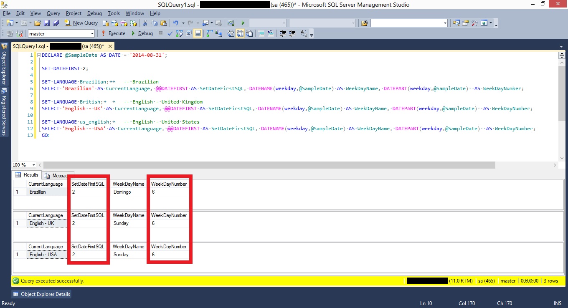The height and width of the screenshot is (308, 568).
Task: Click the Open File folder icon
Action: point(38,23)
